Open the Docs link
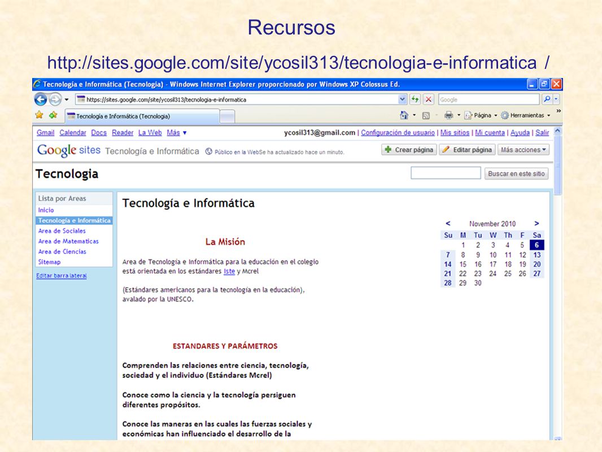 click(x=99, y=132)
